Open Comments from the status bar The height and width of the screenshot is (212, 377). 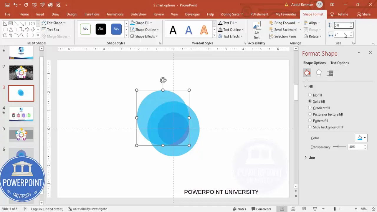261,209
